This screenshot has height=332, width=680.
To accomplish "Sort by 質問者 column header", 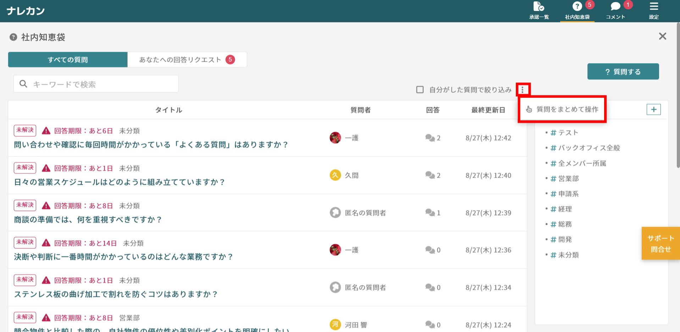I will [361, 110].
